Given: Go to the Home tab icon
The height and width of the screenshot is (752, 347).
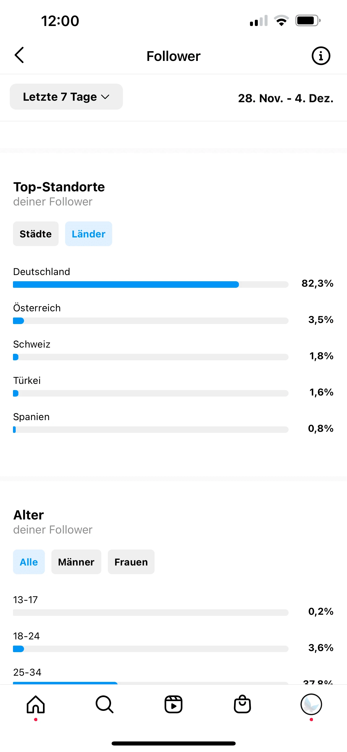Looking at the screenshot, I should [36, 704].
